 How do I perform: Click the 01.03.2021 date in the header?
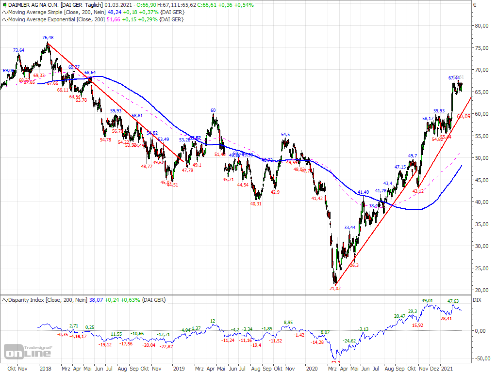tap(117, 5)
